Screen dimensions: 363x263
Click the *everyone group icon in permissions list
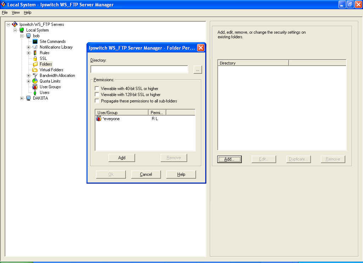(99, 118)
